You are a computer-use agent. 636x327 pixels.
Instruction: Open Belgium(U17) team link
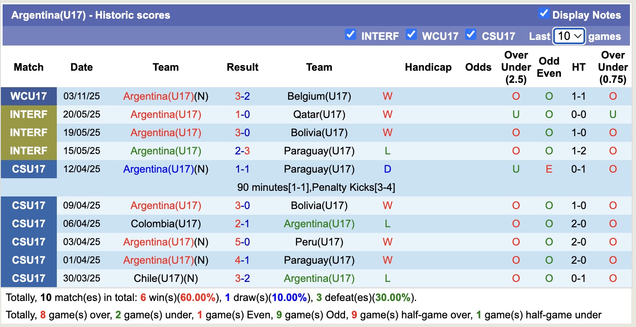319,96
